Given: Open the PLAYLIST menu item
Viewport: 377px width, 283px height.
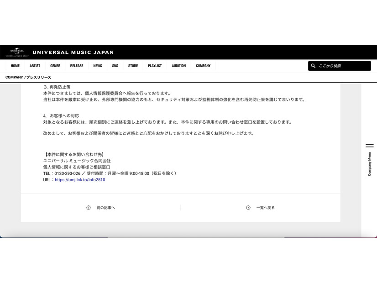Looking at the screenshot, I should coord(155,66).
